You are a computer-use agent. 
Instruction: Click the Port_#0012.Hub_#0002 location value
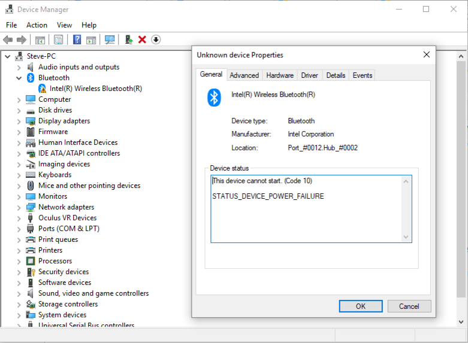322,148
